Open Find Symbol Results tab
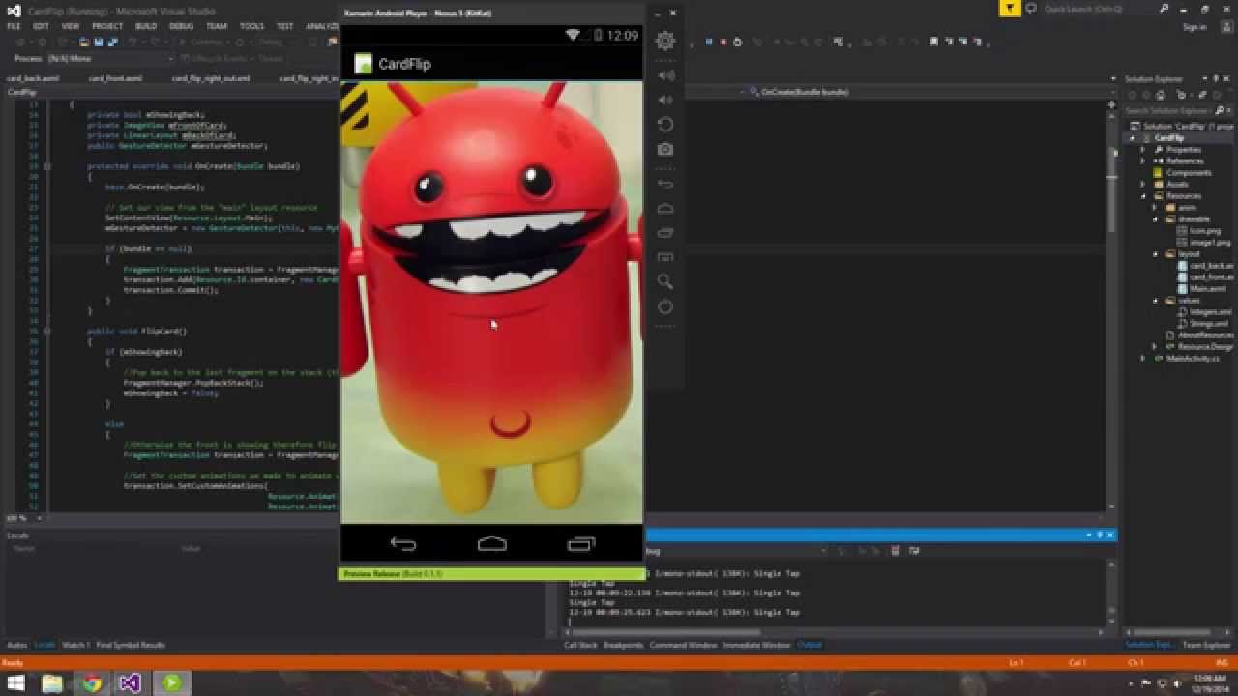 (131, 645)
